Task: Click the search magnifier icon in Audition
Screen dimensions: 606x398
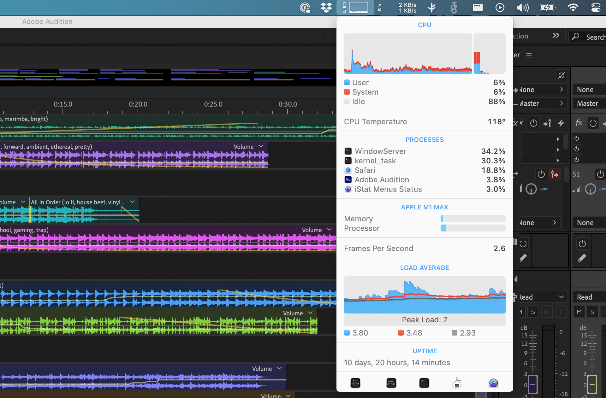Action: tap(576, 36)
